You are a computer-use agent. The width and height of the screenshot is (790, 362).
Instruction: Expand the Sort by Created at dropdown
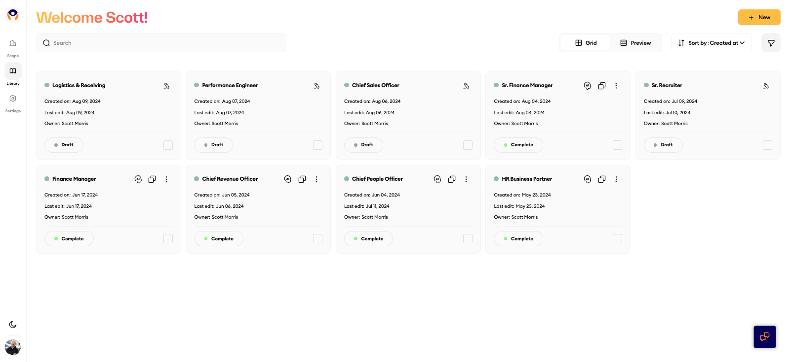click(711, 43)
